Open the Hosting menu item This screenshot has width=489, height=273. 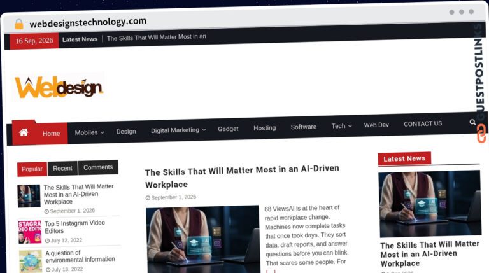click(264, 128)
